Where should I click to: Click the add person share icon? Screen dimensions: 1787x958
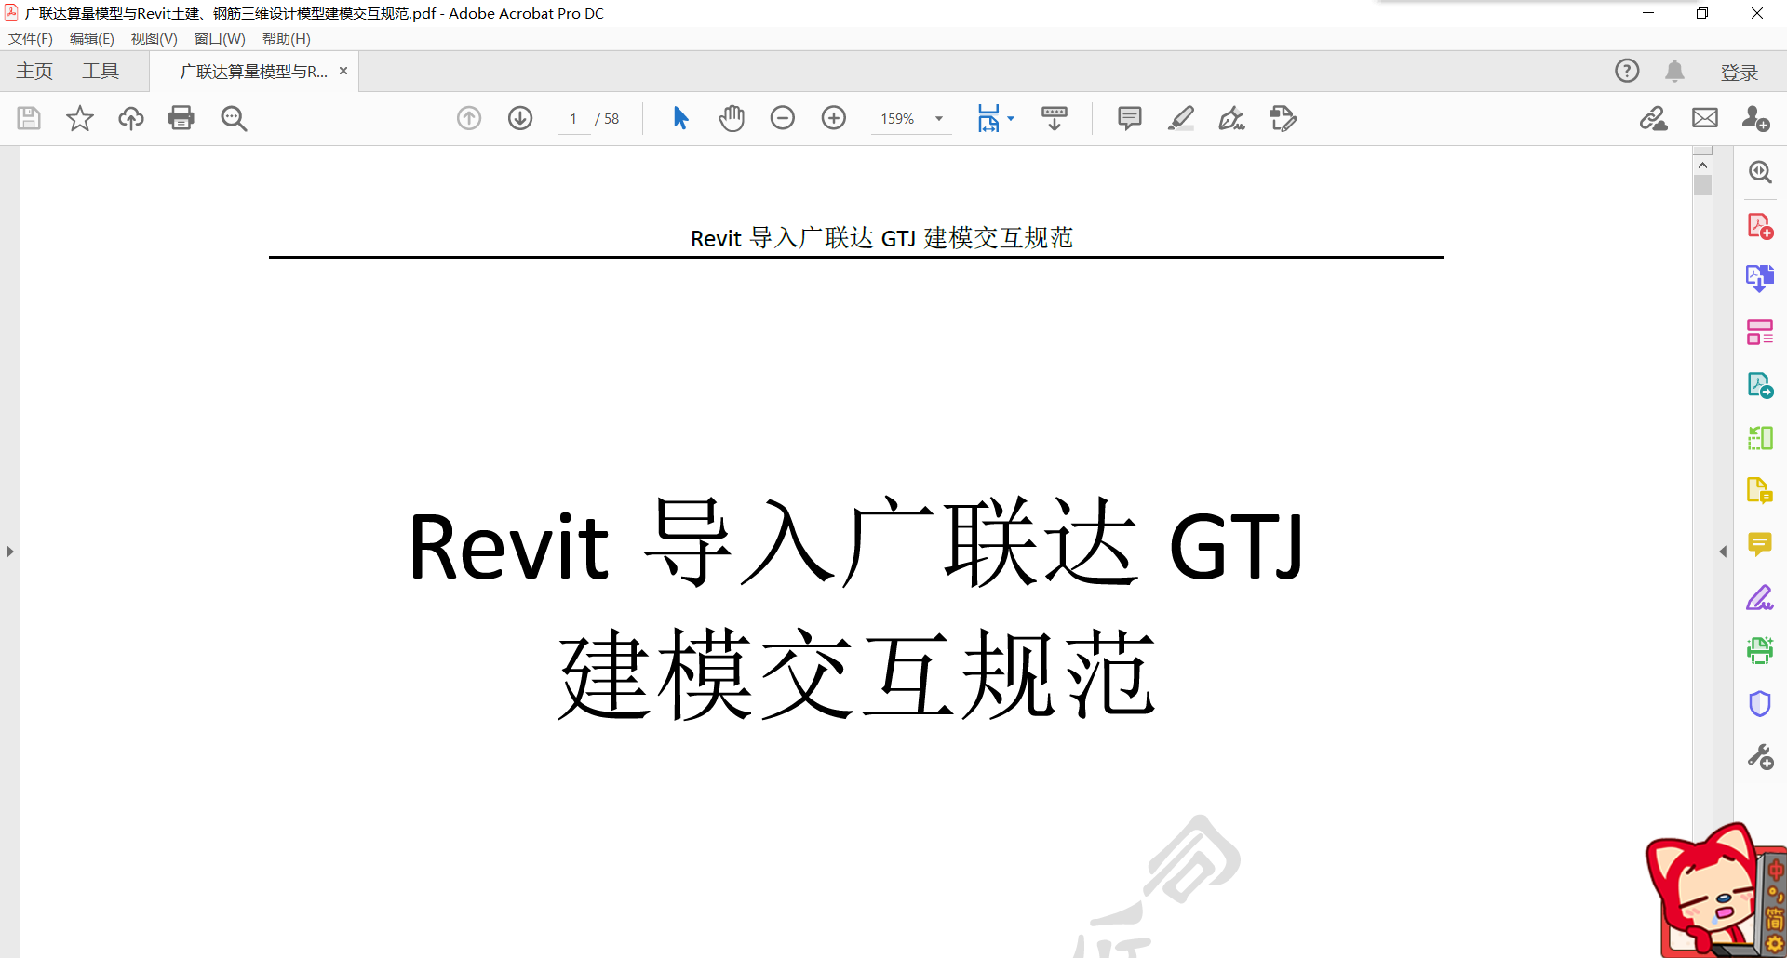click(1756, 118)
